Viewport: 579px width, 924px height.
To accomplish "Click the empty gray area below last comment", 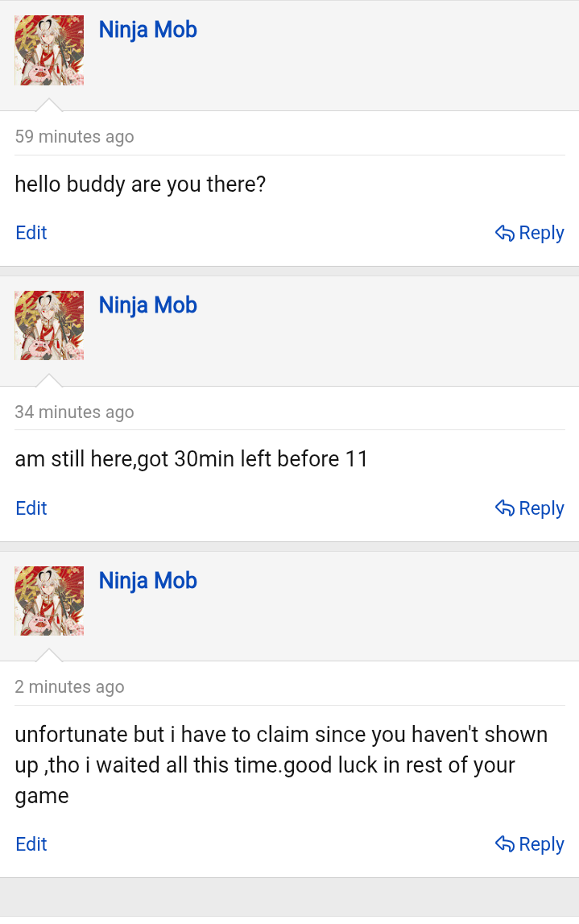I will 289,901.
